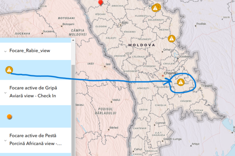Collapse the Focare_Rabie_view layer chevron
Screen dimensions: 235x156
pyautogui.click(x=5, y=51)
